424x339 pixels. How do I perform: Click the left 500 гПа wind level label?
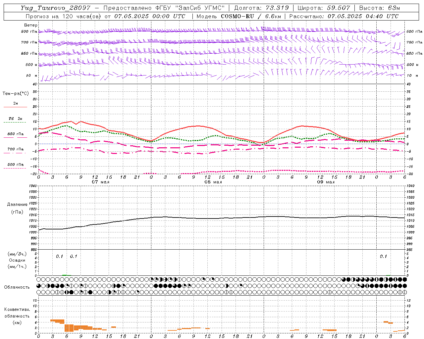[x=29, y=31]
